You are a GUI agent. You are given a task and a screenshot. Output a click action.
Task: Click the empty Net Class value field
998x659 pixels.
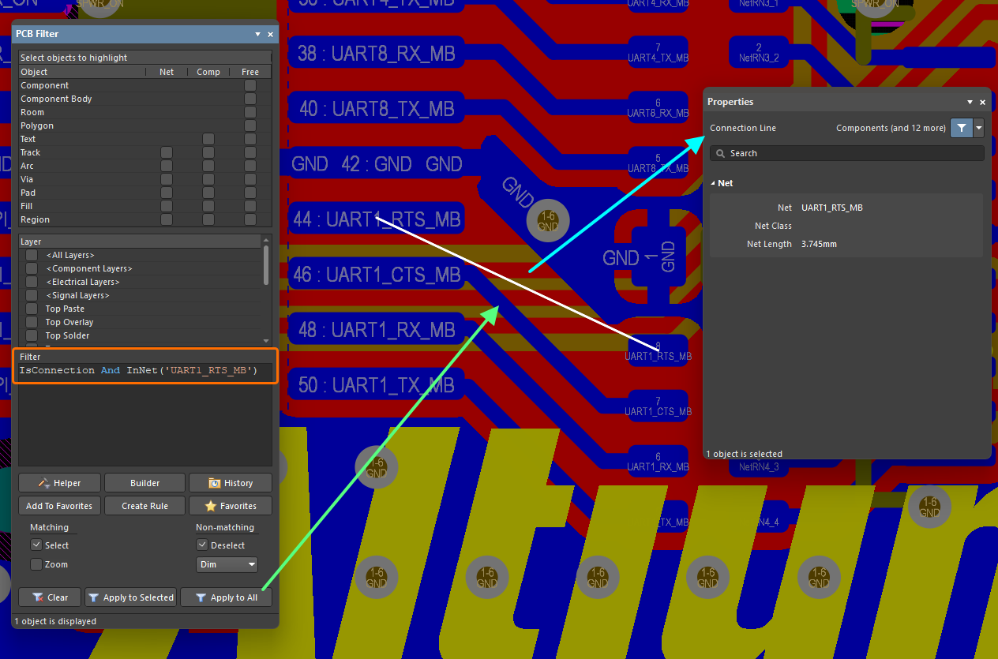(890, 226)
